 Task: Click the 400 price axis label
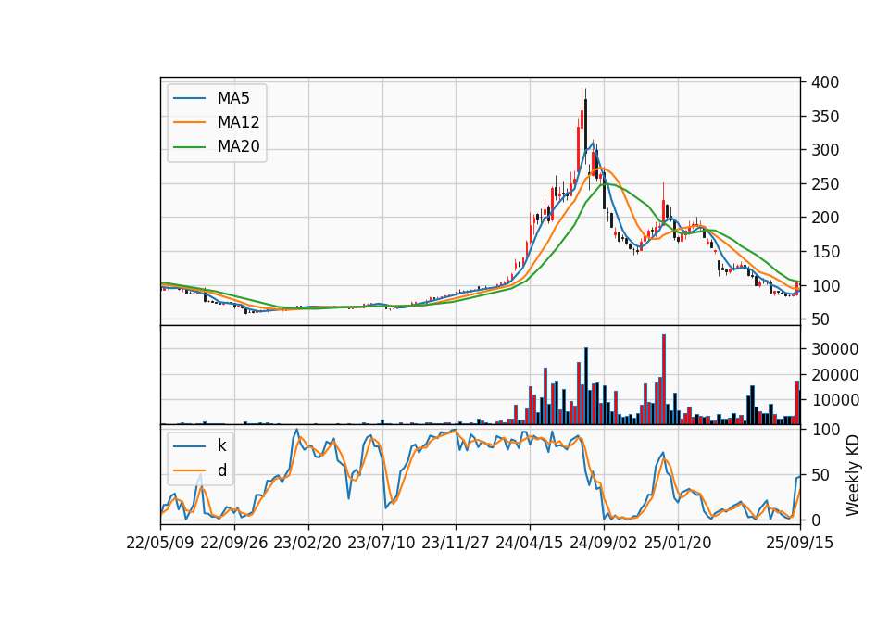point(825,82)
